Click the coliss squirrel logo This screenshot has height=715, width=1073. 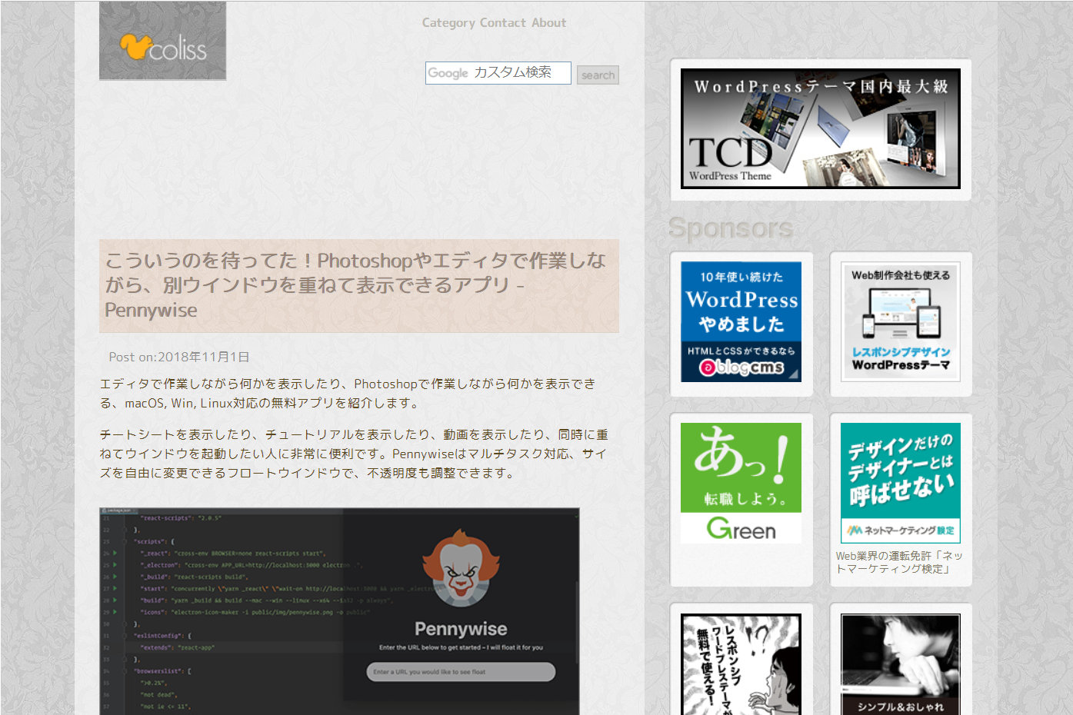pyautogui.click(x=162, y=42)
